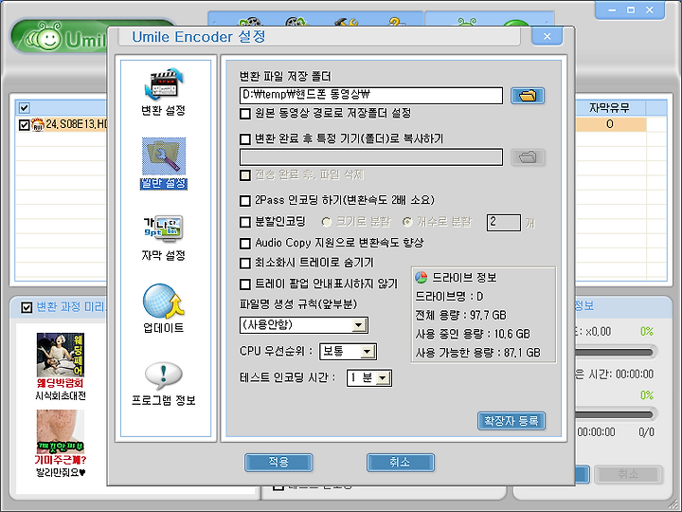
Task: Click the 자막유무 column header
Action: click(x=609, y=107)
